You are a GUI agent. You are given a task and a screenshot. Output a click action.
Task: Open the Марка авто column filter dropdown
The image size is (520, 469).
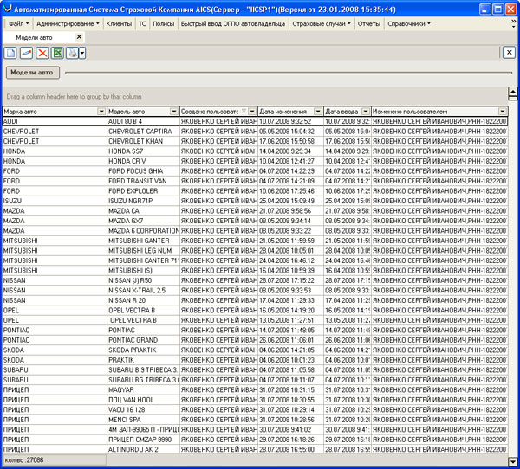click(x=101, y=112)
